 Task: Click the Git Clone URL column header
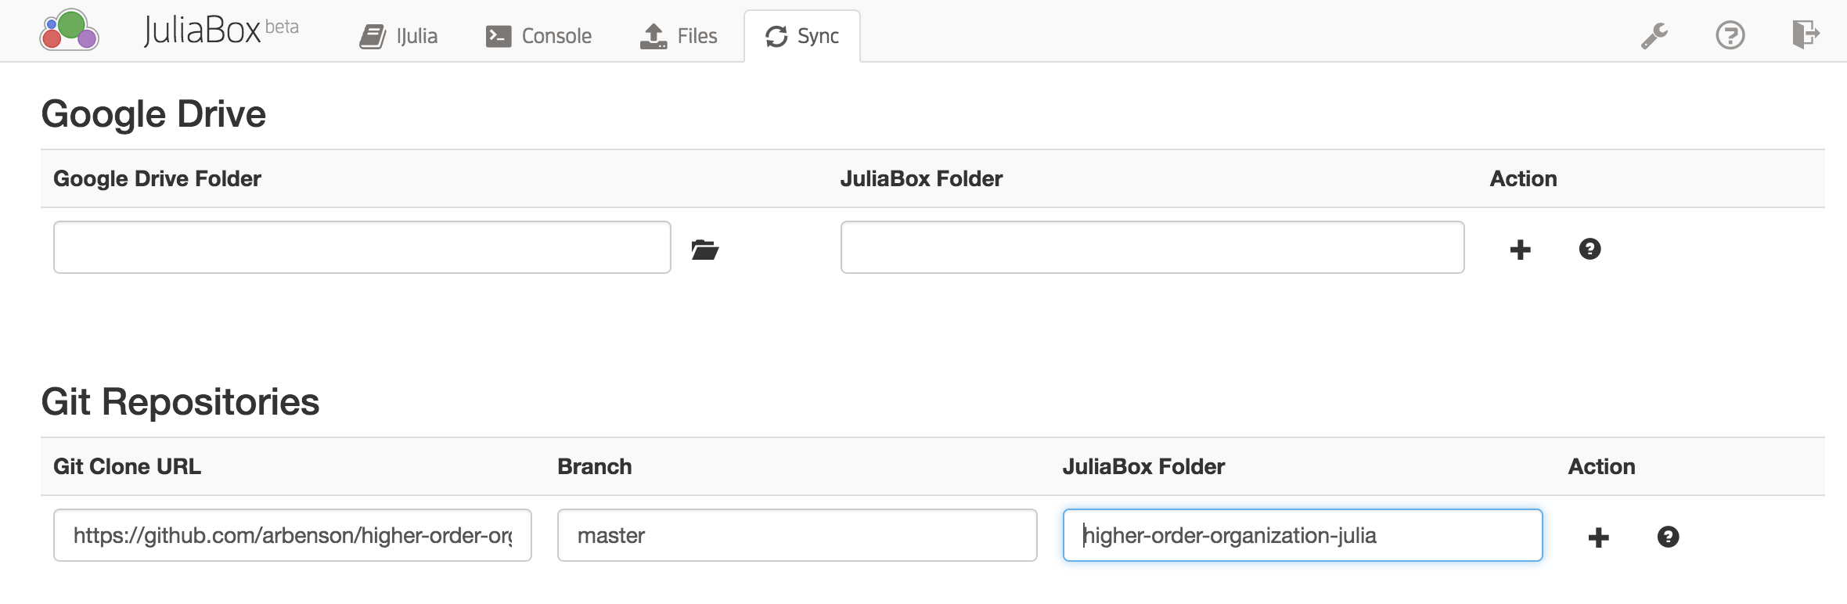point(127,466)
